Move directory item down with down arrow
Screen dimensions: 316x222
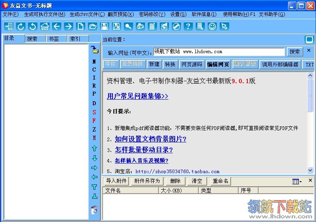coord(94,158)
